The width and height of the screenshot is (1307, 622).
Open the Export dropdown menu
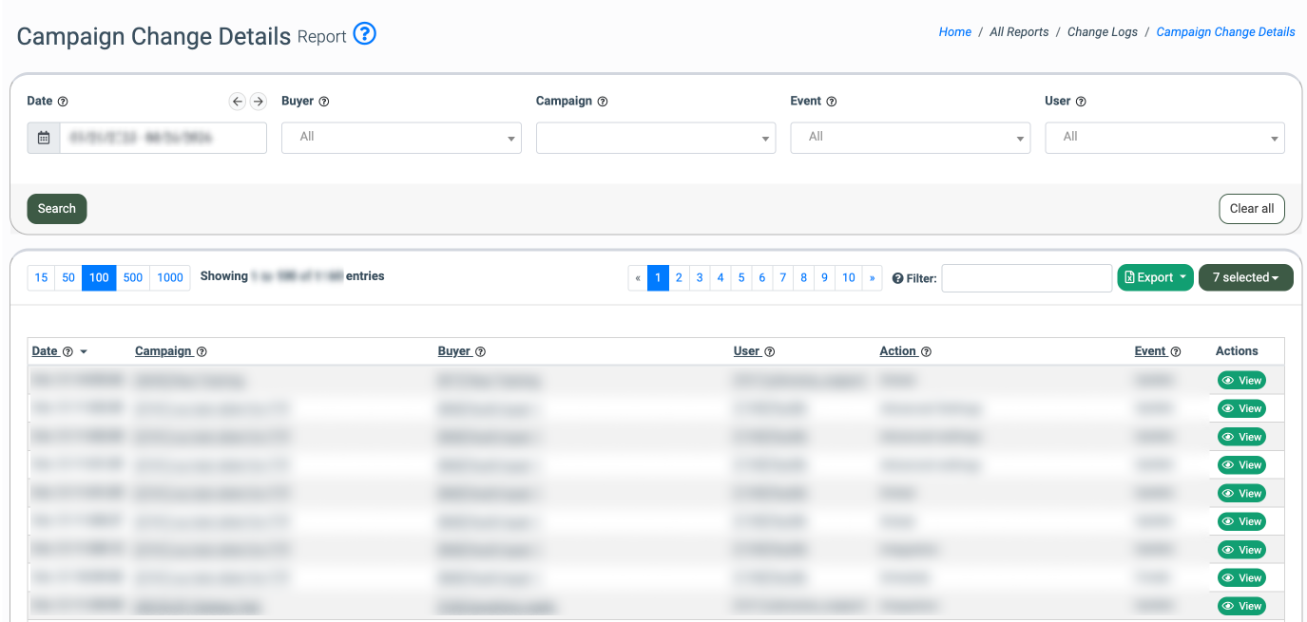pyautogui.click(x=1155, y=277)
